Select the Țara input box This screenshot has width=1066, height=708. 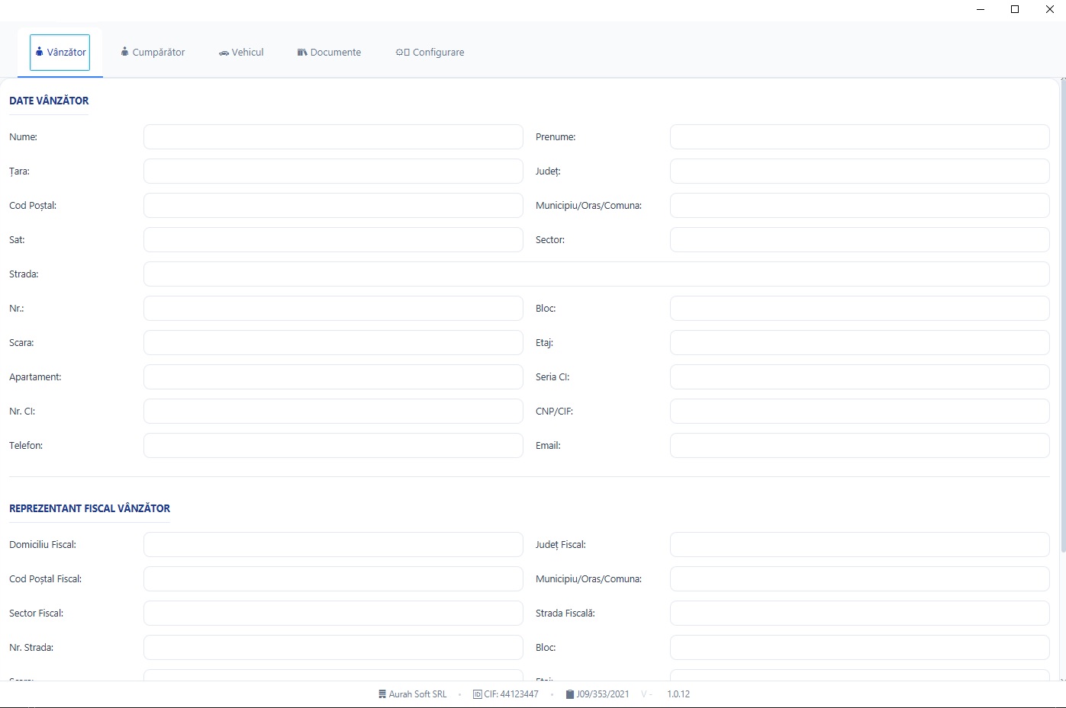[x=333, y=171]
